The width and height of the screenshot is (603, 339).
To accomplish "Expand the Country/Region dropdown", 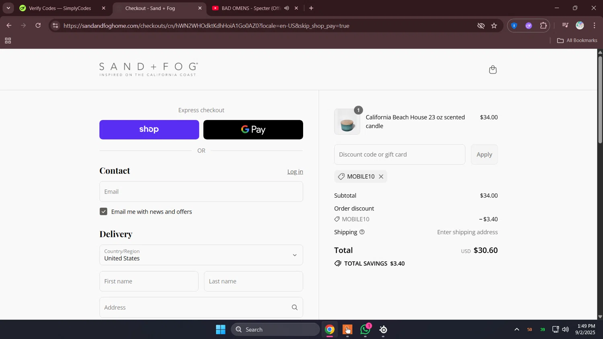I will point(201,255).
